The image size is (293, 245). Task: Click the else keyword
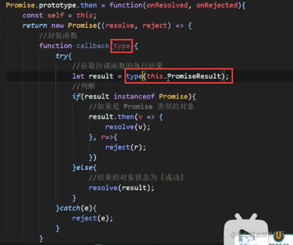tap(84, 167)
